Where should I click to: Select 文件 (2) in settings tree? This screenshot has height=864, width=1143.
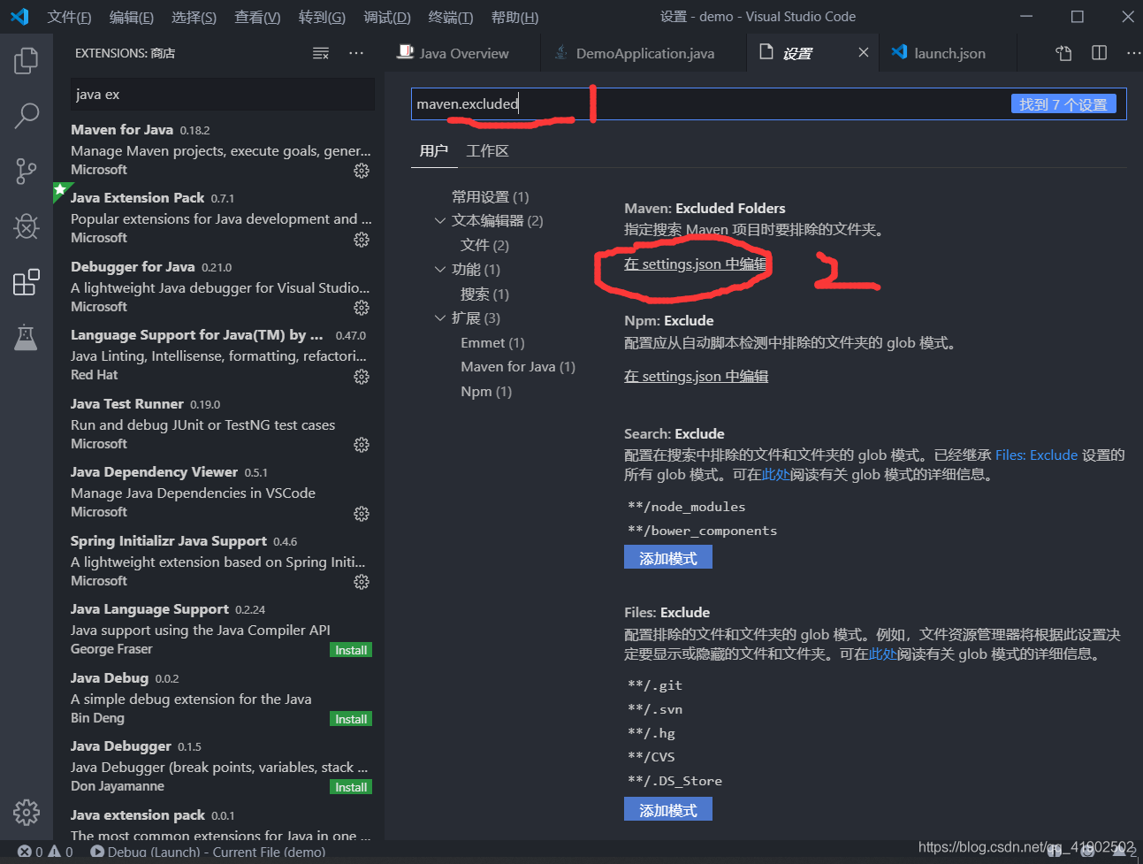point(484,246)
